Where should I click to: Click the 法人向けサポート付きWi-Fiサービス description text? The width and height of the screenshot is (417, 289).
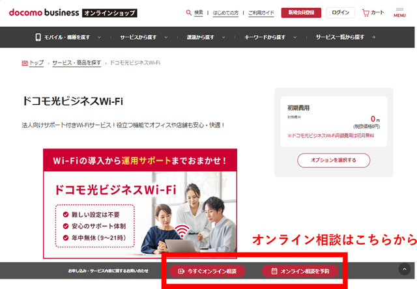click(x=123, y=125)
